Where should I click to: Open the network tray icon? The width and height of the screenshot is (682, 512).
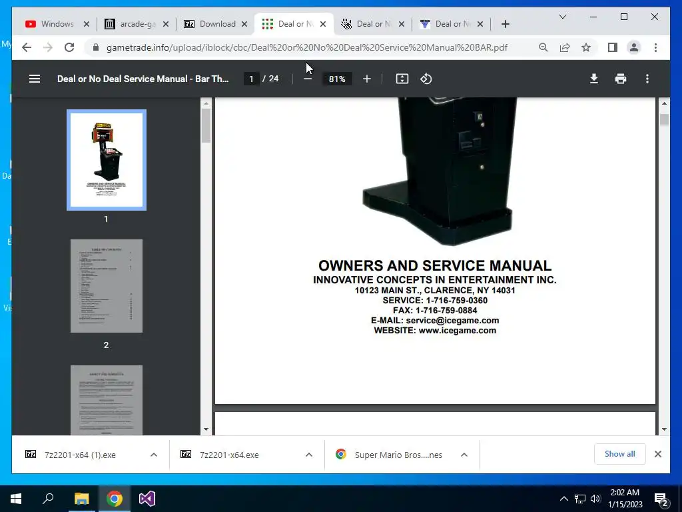click(580, 499)
